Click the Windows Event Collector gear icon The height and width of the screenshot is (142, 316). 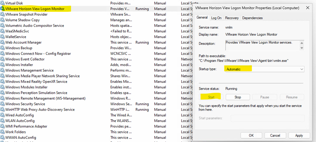click(x=2, y=59)
